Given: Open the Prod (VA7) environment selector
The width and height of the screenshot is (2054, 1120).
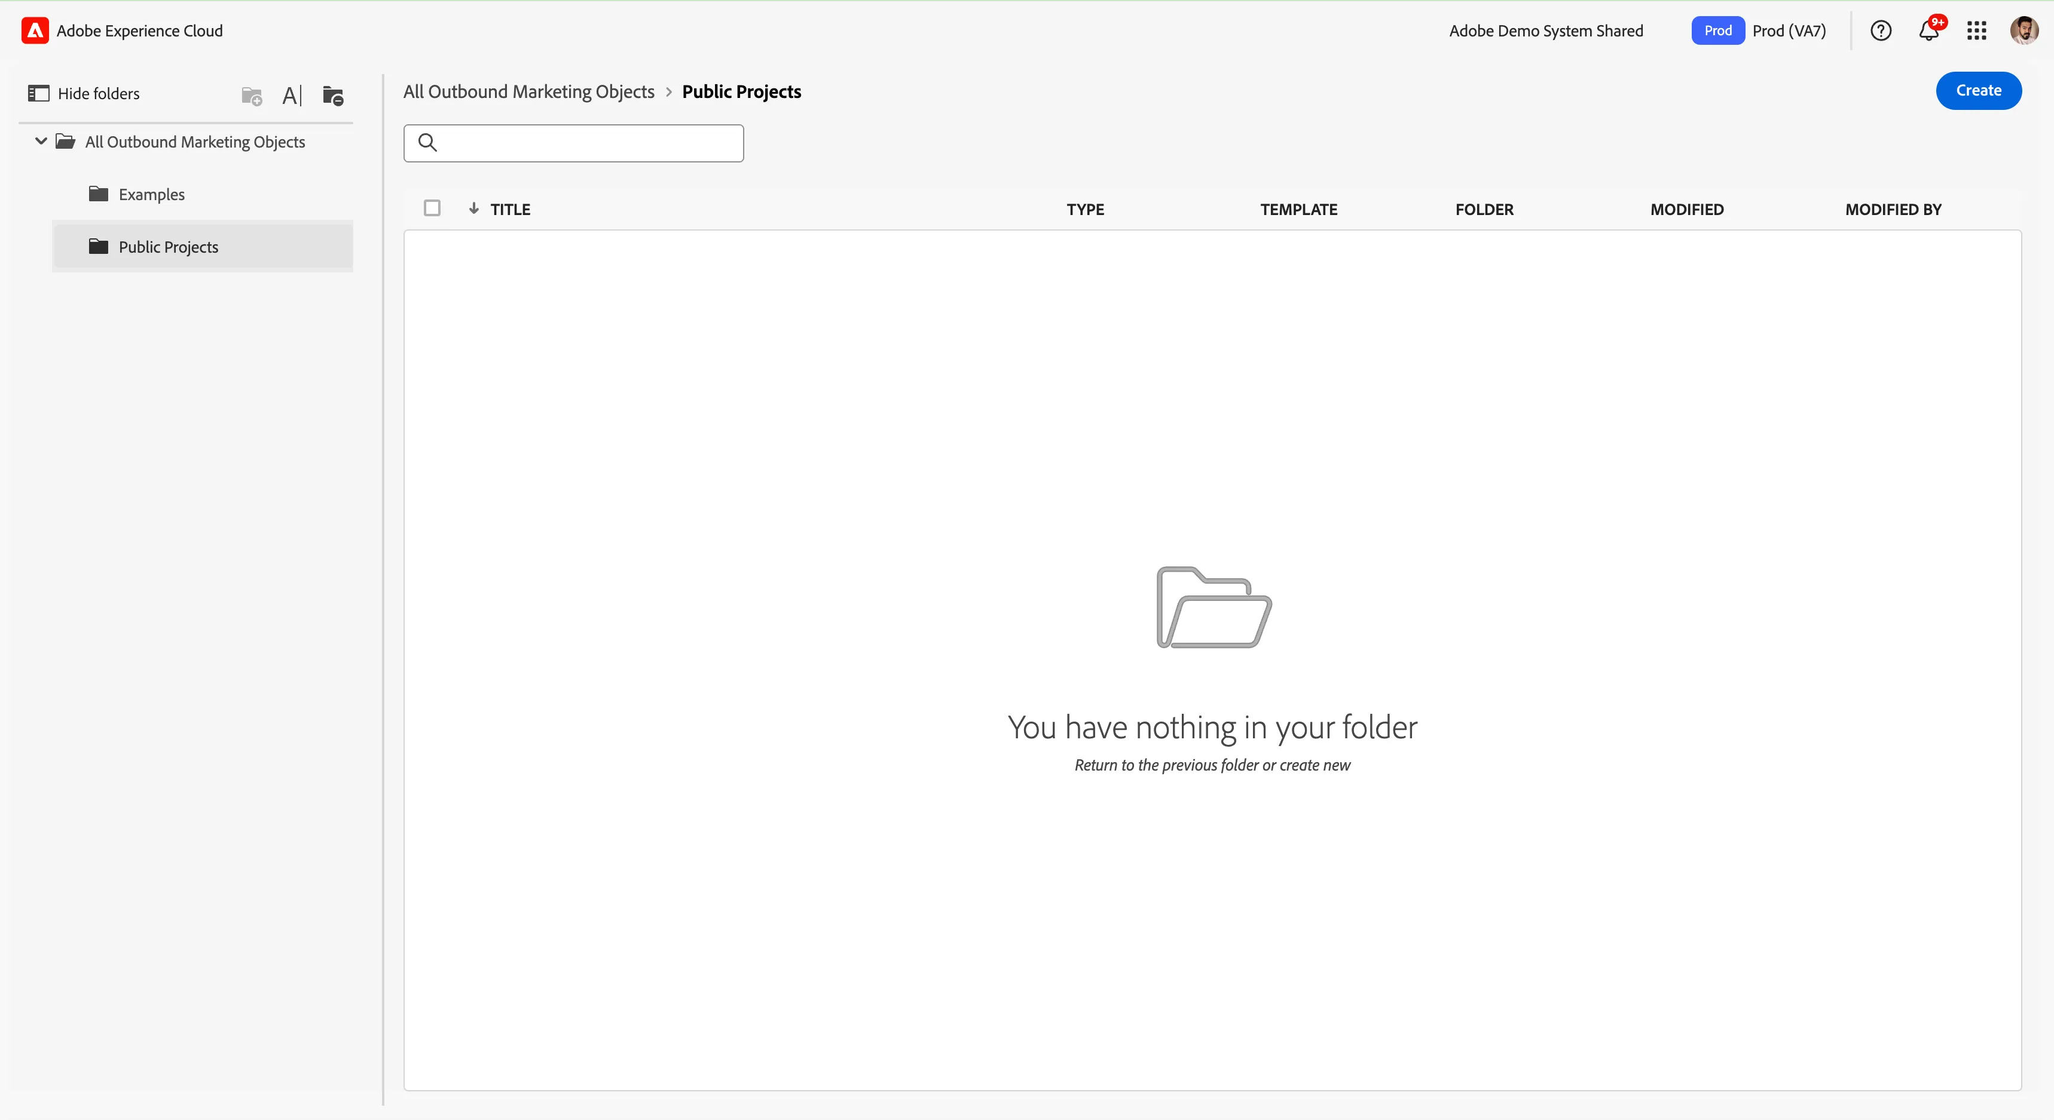Looking at the screenshot, I should pos(1789,30).
